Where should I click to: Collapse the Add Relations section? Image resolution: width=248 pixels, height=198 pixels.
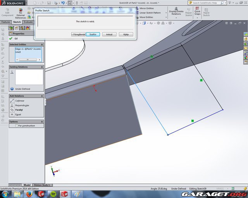coord(42,96)
